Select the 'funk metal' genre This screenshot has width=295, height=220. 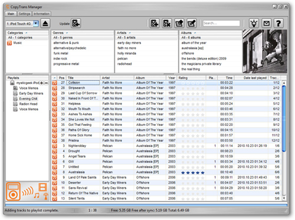61,54
